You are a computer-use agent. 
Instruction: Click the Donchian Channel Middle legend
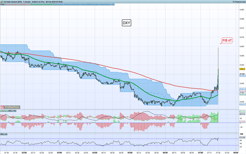(x=82, y=4)
